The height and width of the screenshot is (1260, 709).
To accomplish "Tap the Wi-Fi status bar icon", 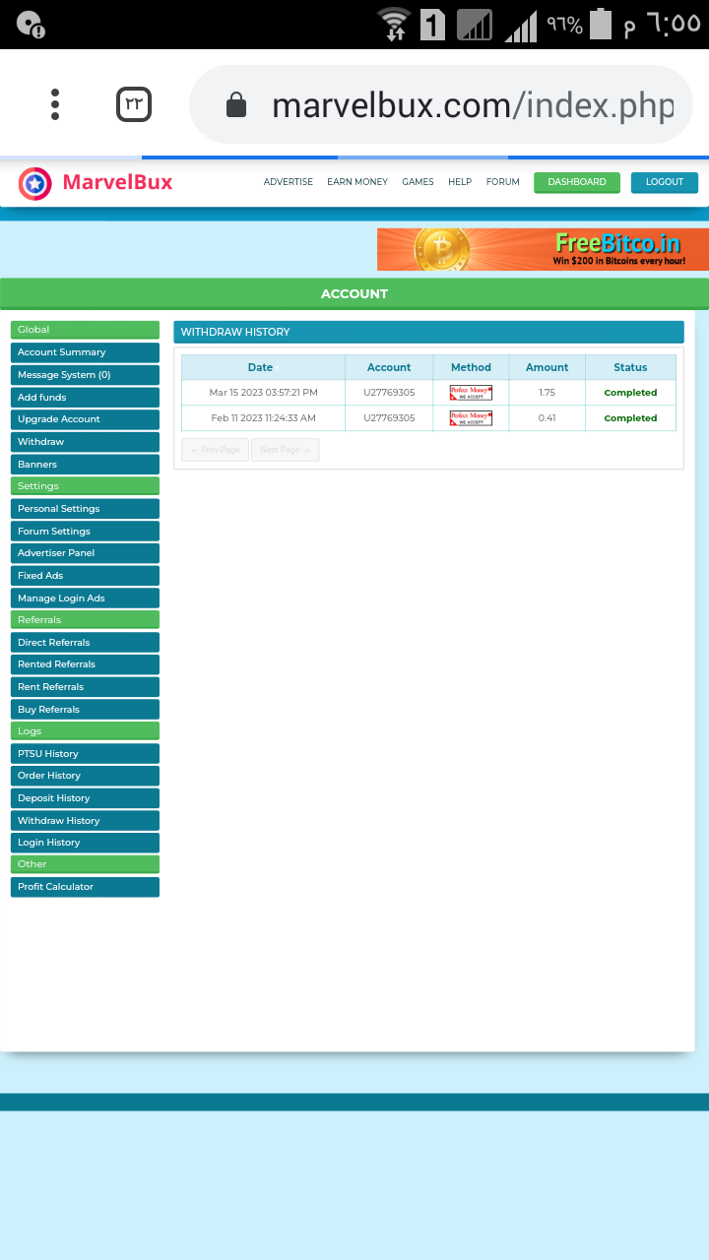I will tap(394, 24).
